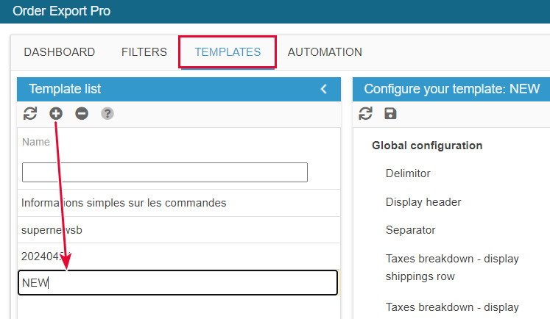This screenshot has height=319, width=550.
Task: Open the Separator setting
Action: (x=410, y=230)
